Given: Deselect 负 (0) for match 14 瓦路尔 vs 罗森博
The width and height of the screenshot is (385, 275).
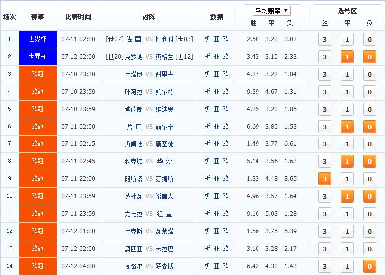Looking at the screenshot, I should tap(369, 266).
